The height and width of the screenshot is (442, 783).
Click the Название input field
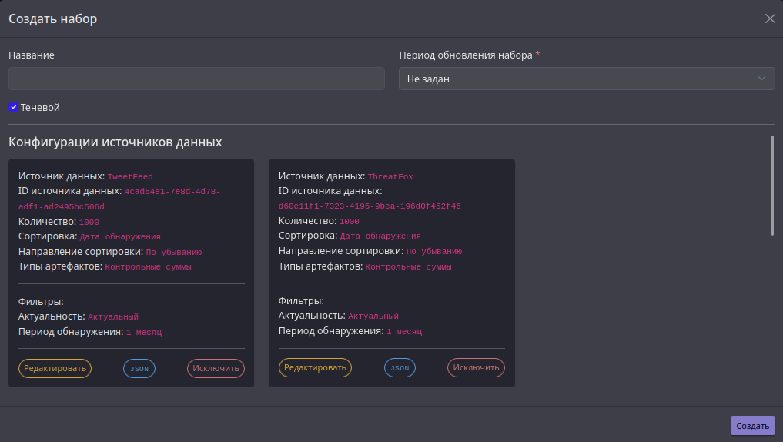coord(196,79)
